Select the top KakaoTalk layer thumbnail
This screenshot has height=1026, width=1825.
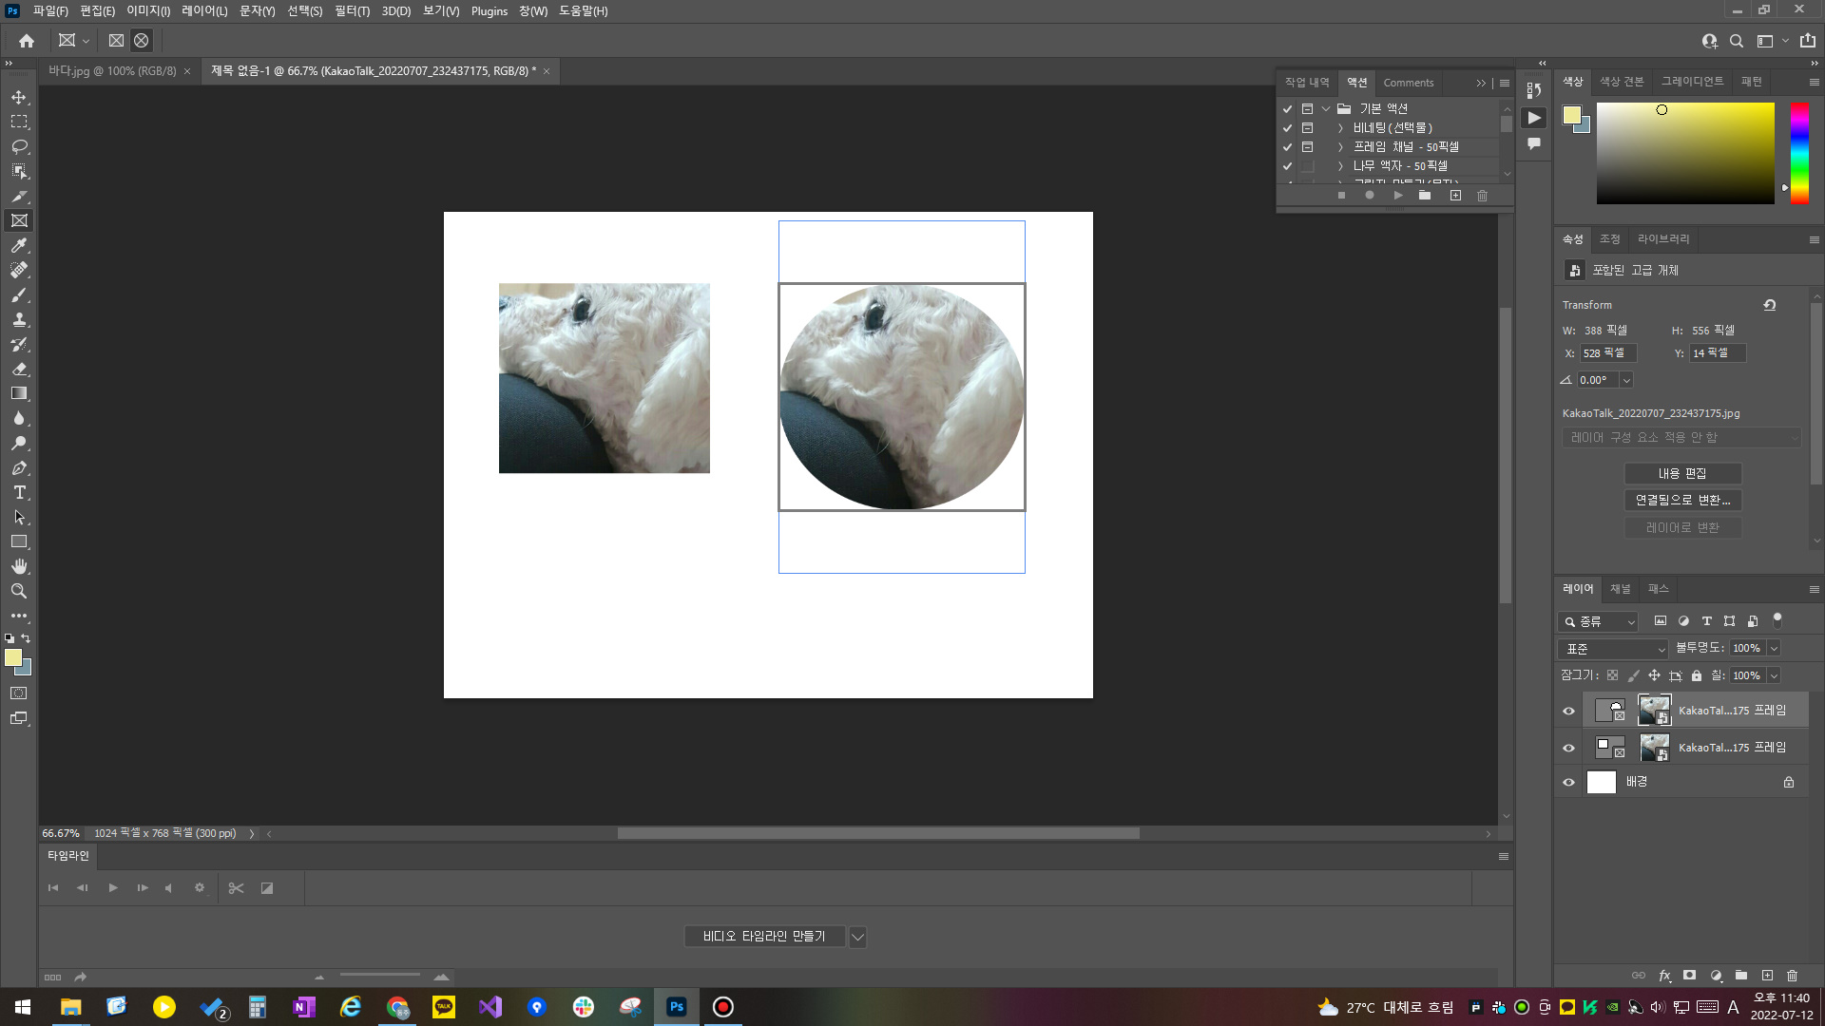[x=1654, y=711]
